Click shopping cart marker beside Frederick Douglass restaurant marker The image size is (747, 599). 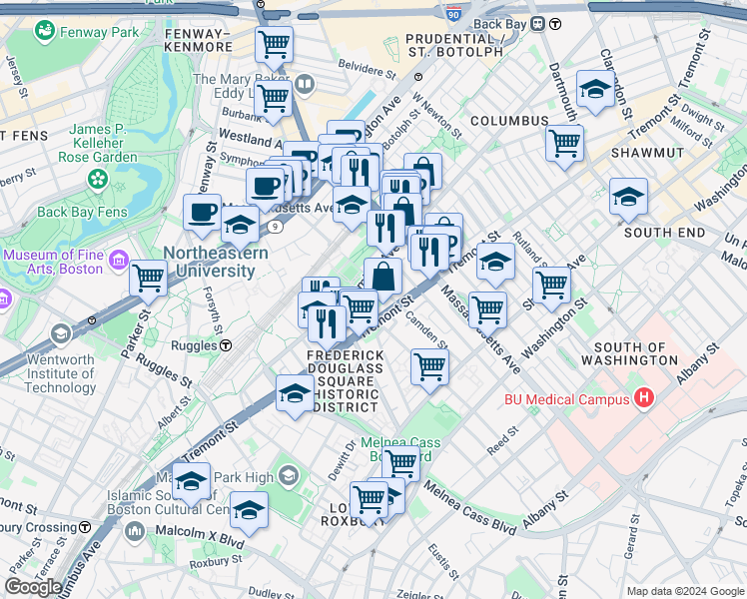(x=360, y=309)
